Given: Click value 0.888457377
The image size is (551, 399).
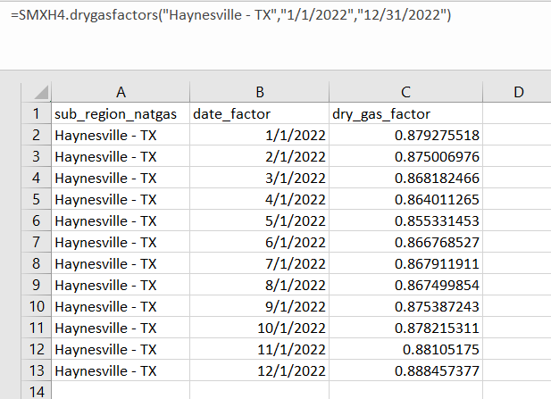Looking at the screenshot, I should [405, 370].
